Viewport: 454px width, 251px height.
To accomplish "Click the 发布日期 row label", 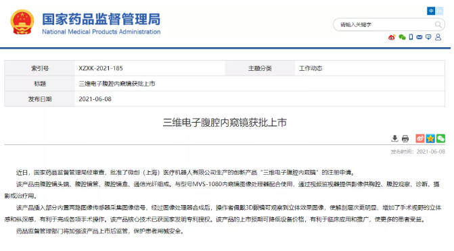I will click(x=40, y=99).
